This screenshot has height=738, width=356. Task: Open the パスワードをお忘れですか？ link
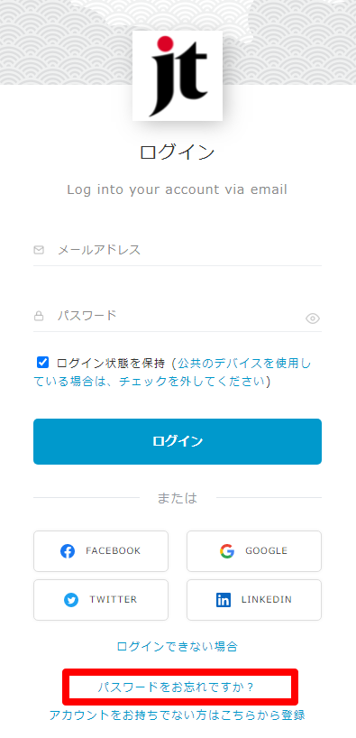(x=176, y=687)
